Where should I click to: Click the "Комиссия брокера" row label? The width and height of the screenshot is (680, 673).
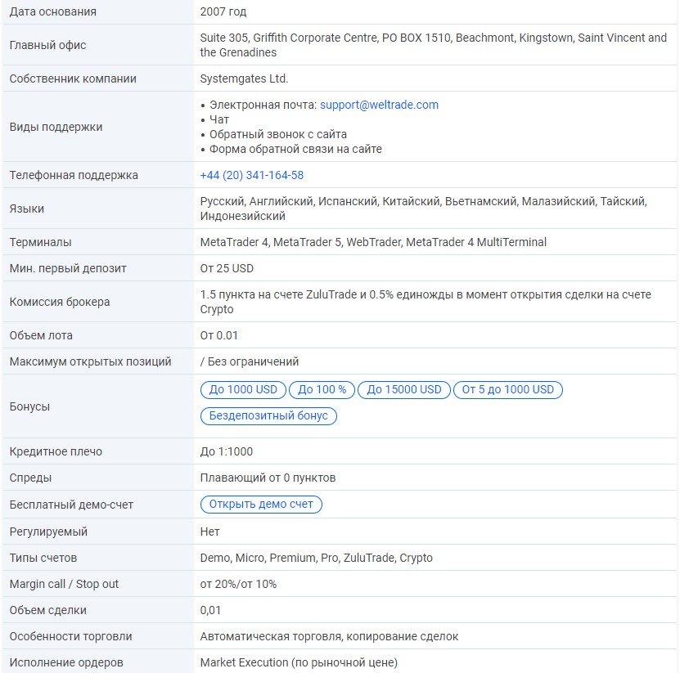point(60,302)
